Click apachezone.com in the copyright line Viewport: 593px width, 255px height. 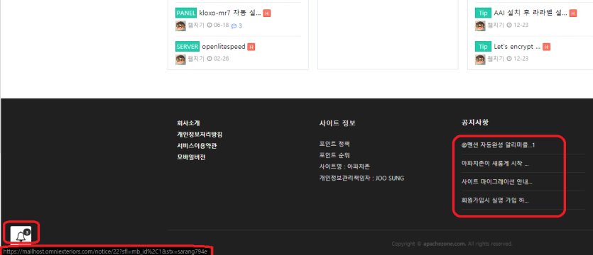(444, 244)
